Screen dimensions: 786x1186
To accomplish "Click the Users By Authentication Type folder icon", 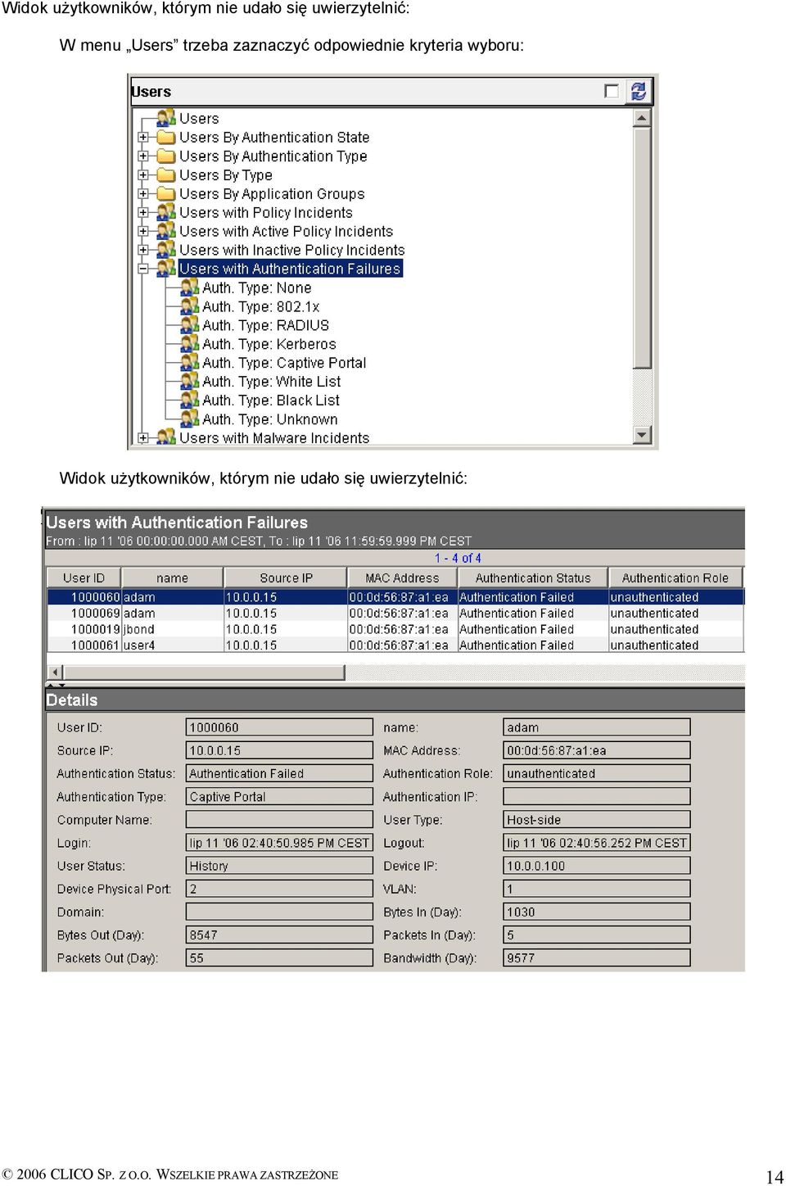I will pos(166,156).
